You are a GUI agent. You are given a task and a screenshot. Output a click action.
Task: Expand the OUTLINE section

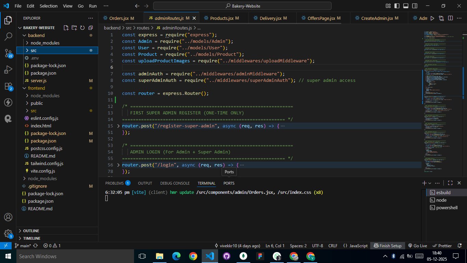(x=31, y=231)
